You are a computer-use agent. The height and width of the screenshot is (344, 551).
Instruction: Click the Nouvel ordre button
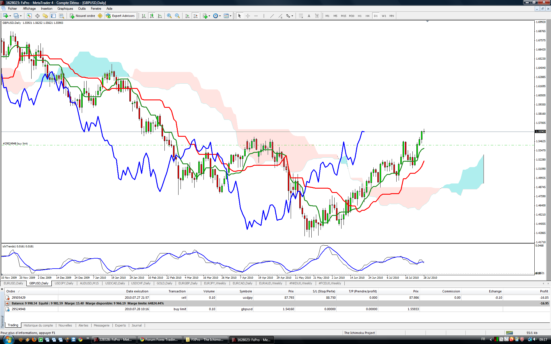coord(82,16)
